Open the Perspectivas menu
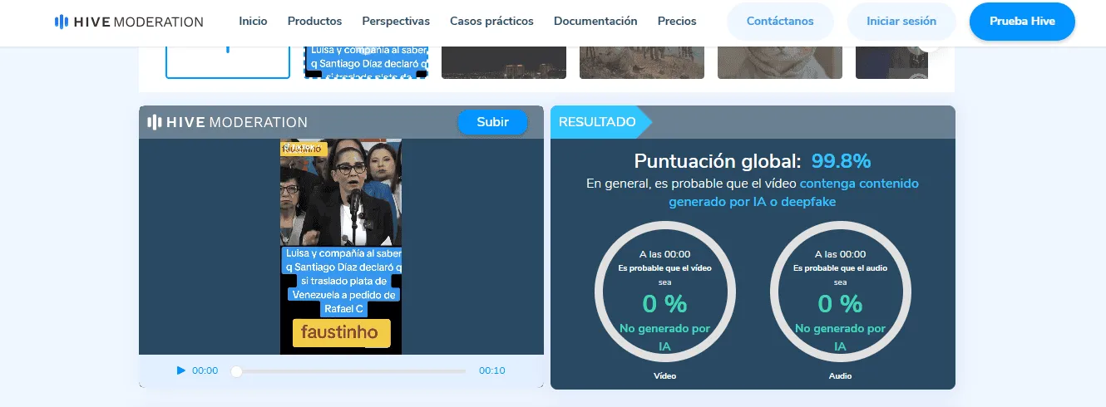The image size is (1106, 407). tap(396, 21)
